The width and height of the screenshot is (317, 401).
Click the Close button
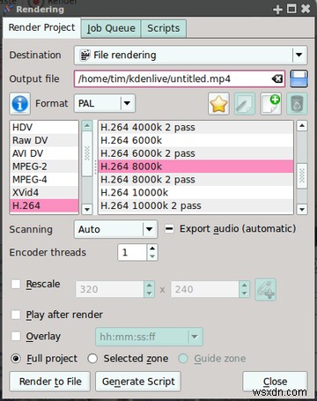pyautogui.click(x=275, y=382)
